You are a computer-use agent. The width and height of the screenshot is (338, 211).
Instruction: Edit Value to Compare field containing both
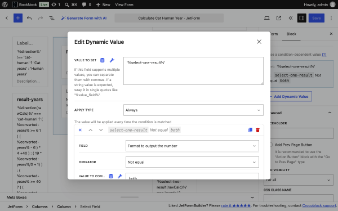192,176
